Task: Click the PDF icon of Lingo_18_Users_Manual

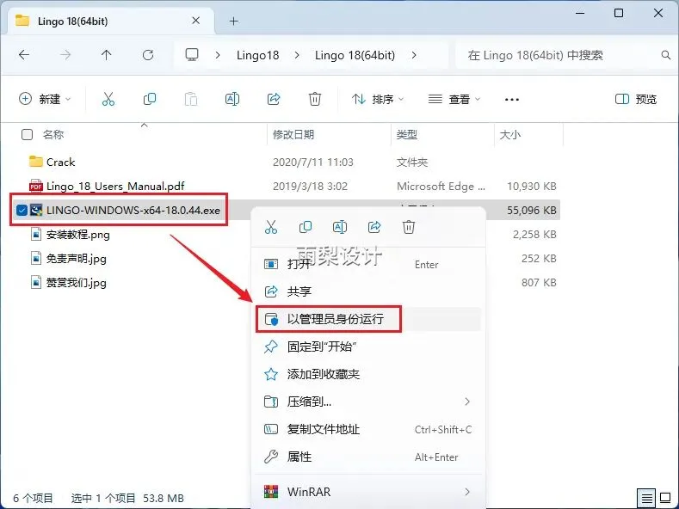Action: (x=35, y=186)
